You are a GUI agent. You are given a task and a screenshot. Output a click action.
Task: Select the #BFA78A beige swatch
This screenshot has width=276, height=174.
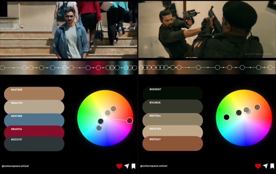(172, 131)
